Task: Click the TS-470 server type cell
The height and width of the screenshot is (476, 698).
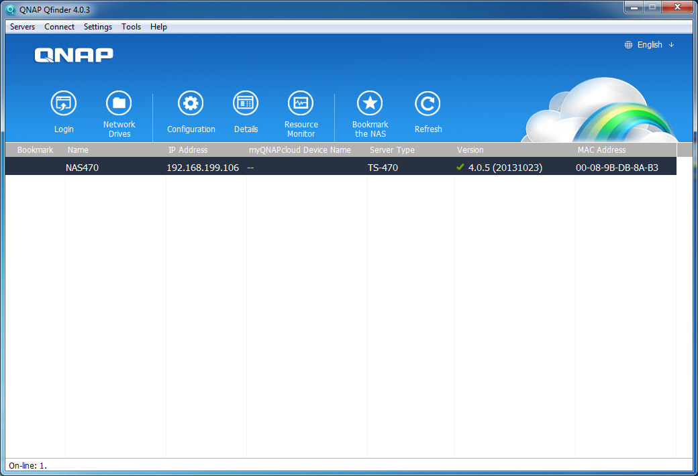Action: [x=383, y=168]
